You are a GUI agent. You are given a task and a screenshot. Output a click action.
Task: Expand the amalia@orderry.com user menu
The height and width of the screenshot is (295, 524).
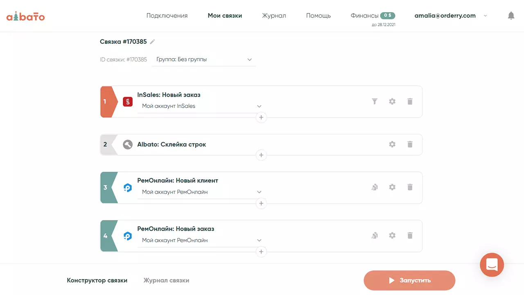[x=451, y=16]
